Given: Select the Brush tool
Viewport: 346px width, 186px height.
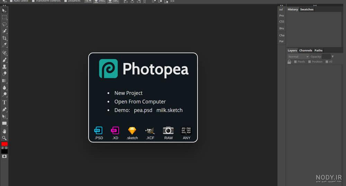Looking at the screenshot, I should [4, 60].
